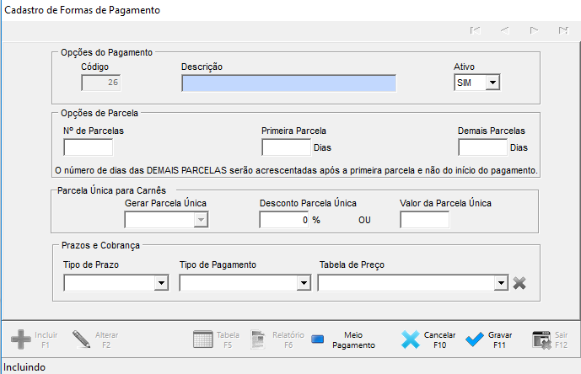Click the Relatório F6 report icon

[258, 339]
